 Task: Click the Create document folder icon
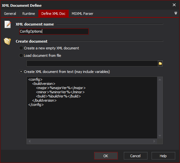(x=7, y=41)
